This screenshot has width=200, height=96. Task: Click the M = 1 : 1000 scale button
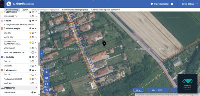pos(157,90)
